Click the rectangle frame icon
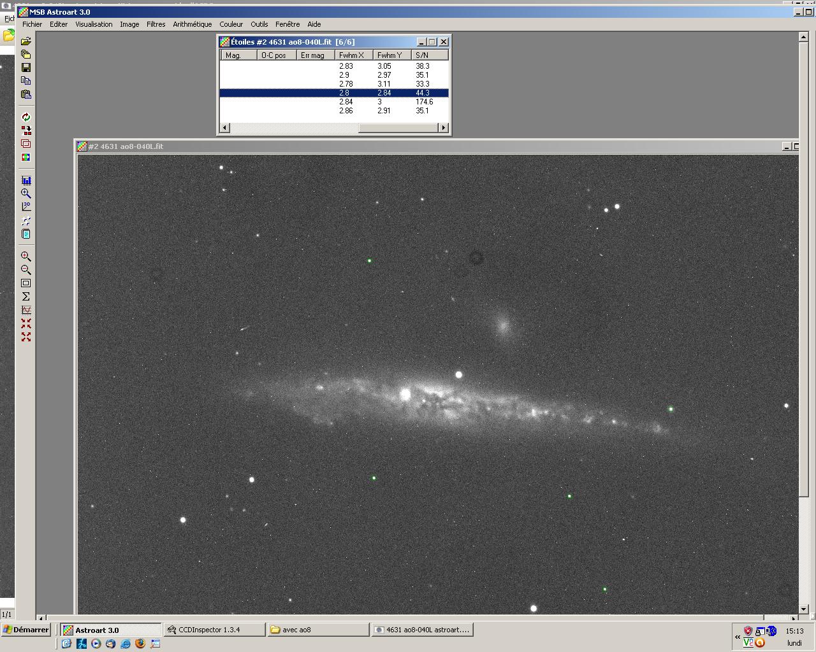 click(x=26, y=283)
